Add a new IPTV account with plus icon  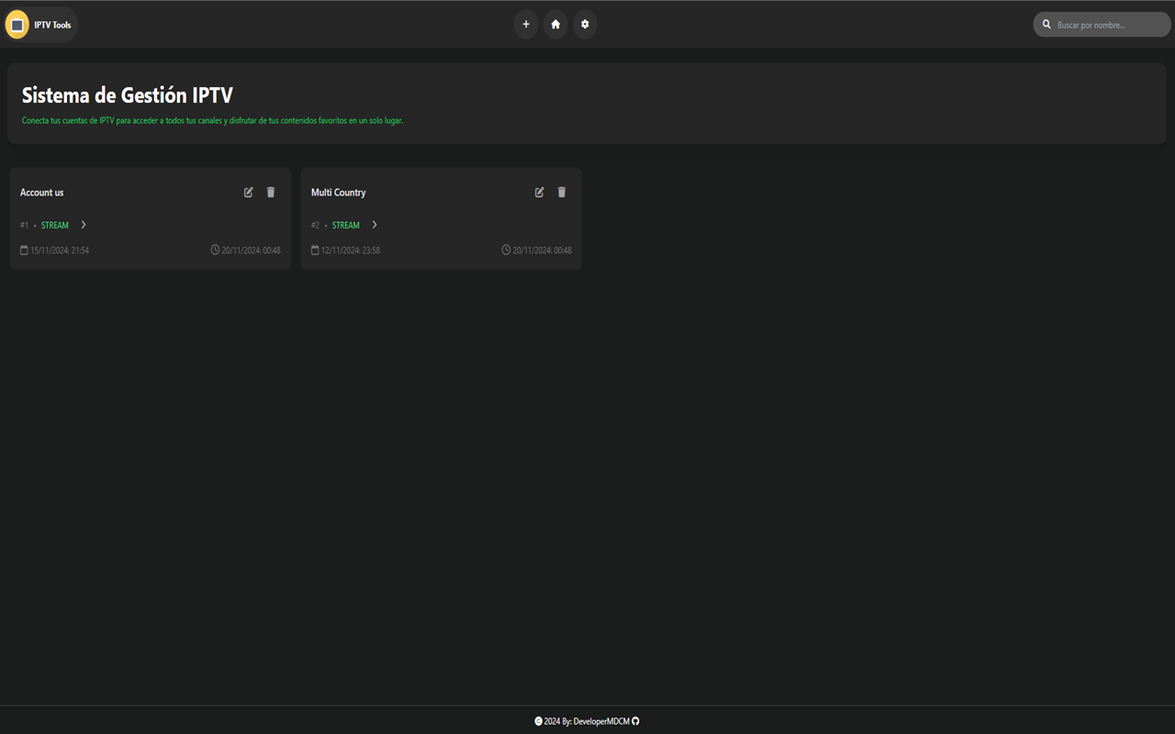click(526, 25)
